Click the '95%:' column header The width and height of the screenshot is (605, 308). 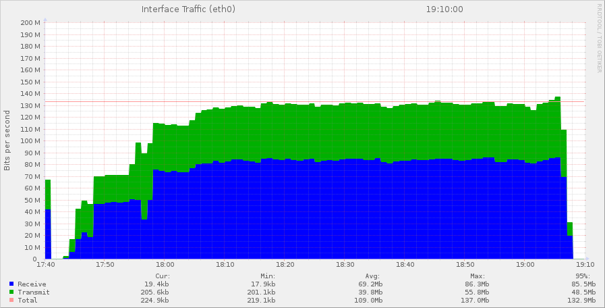pos(583,276)
